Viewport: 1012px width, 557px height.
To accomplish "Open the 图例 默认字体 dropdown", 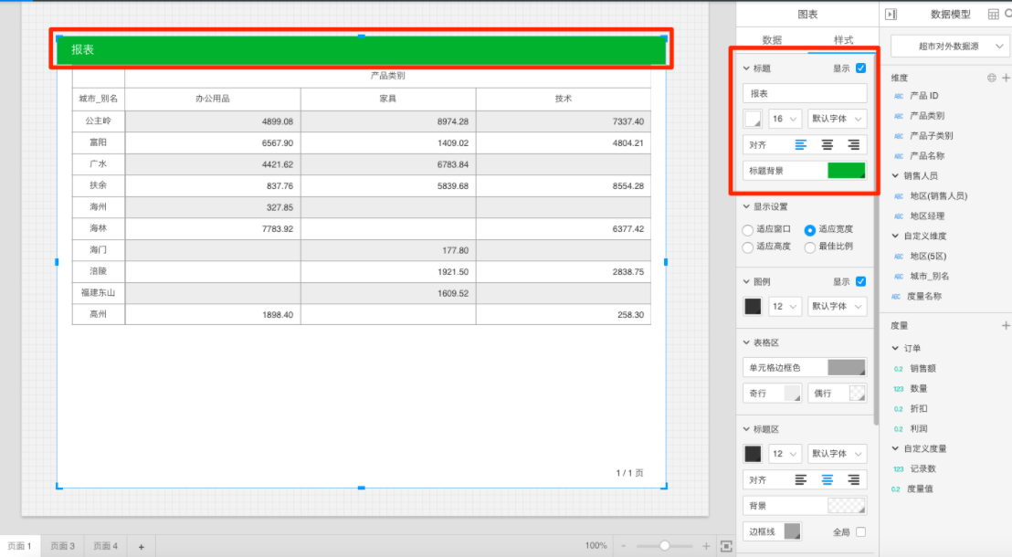I will point(838,306).
